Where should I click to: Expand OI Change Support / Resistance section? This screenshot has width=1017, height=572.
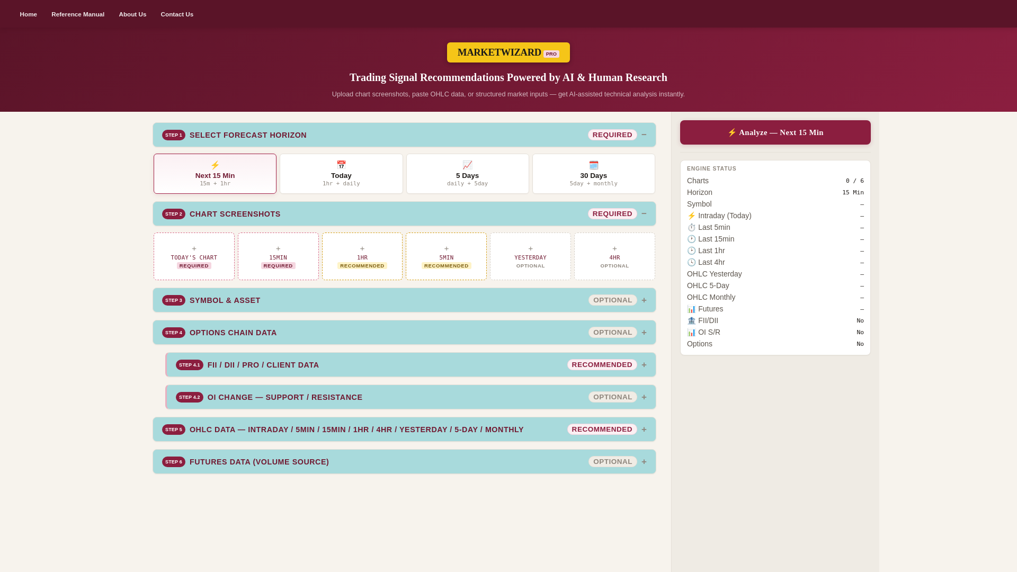coord(644,397)
